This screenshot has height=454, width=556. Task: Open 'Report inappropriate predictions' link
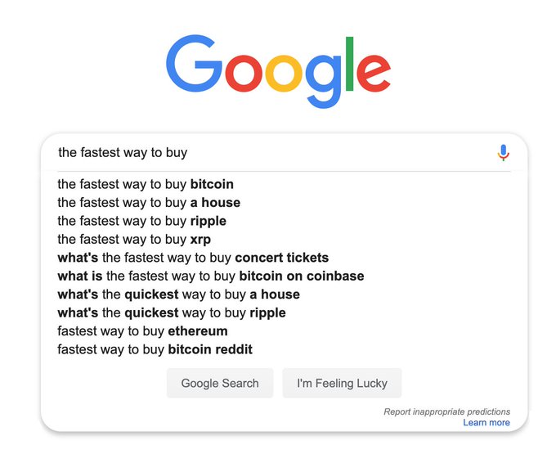click(446, 411)
